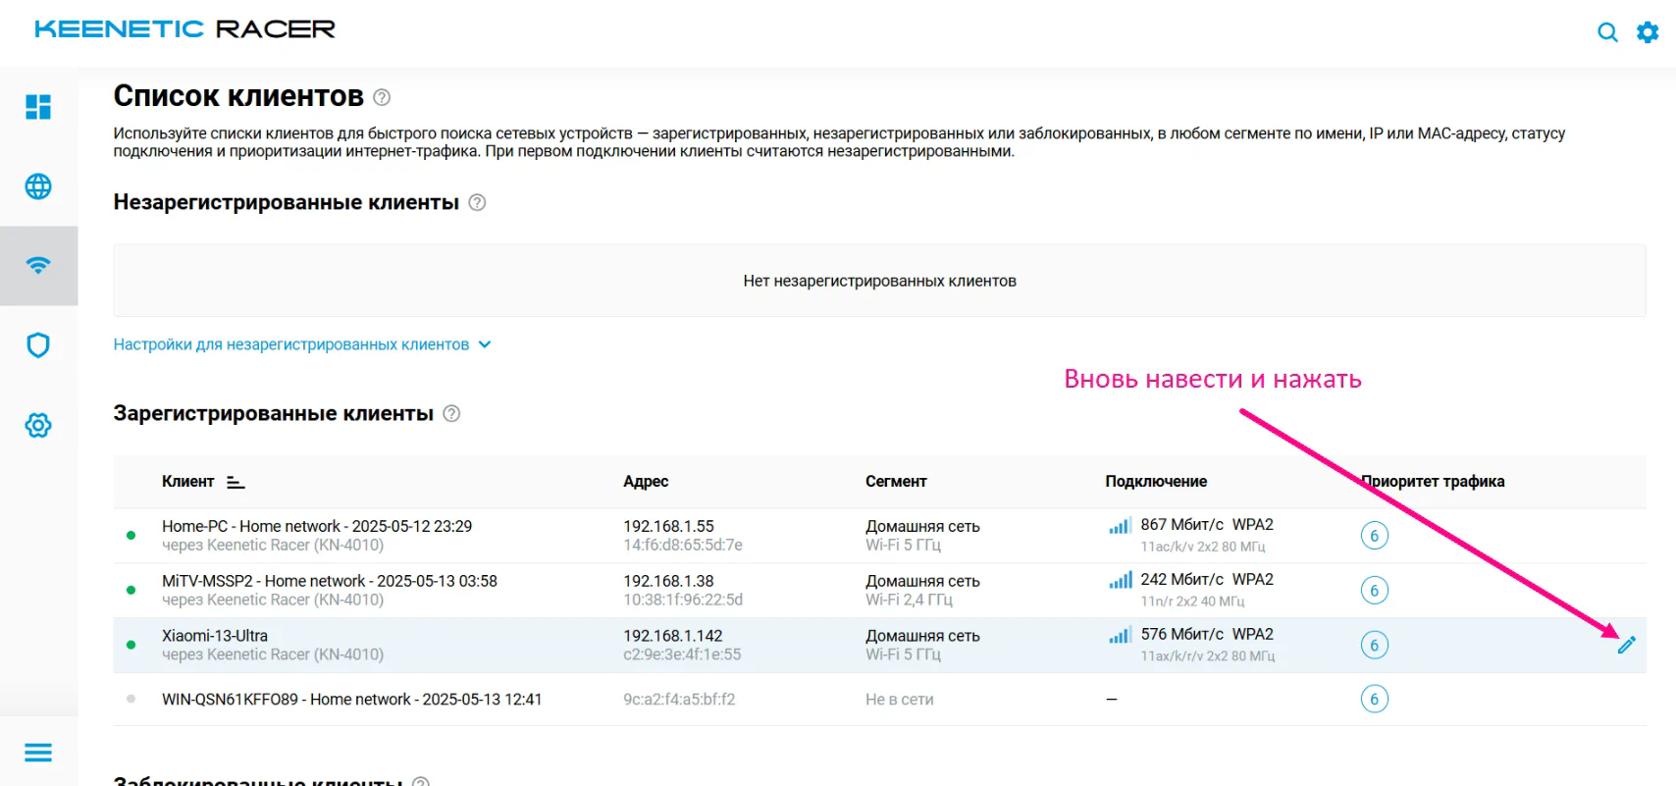Viewport: 1676px width, 786px height.
Task: Open help icon beside Зарегистрированные клиенты
Action: [451, 413]
